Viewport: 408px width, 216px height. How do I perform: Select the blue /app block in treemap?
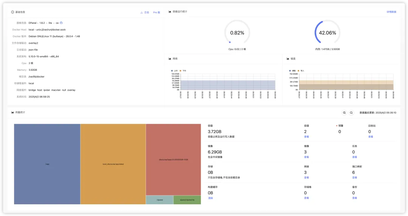pyautogui.click(x=47, y=164)
